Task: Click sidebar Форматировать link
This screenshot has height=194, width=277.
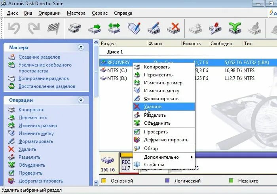Action: coord(36,141)
